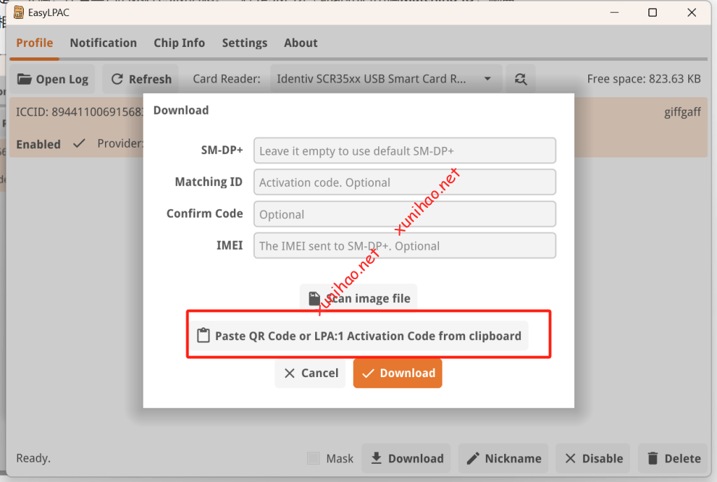This screenshot has width=717, height=482.
Task: Click the IMEI input field
Action: [405, 246]
